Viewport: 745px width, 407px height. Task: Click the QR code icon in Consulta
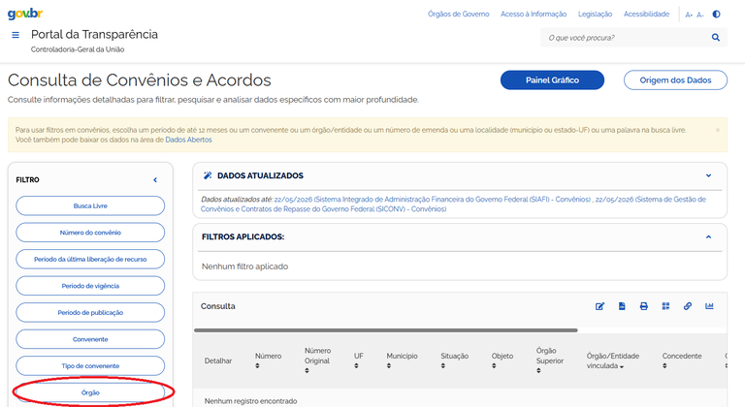pyautogui.click(x=665, y=306)
